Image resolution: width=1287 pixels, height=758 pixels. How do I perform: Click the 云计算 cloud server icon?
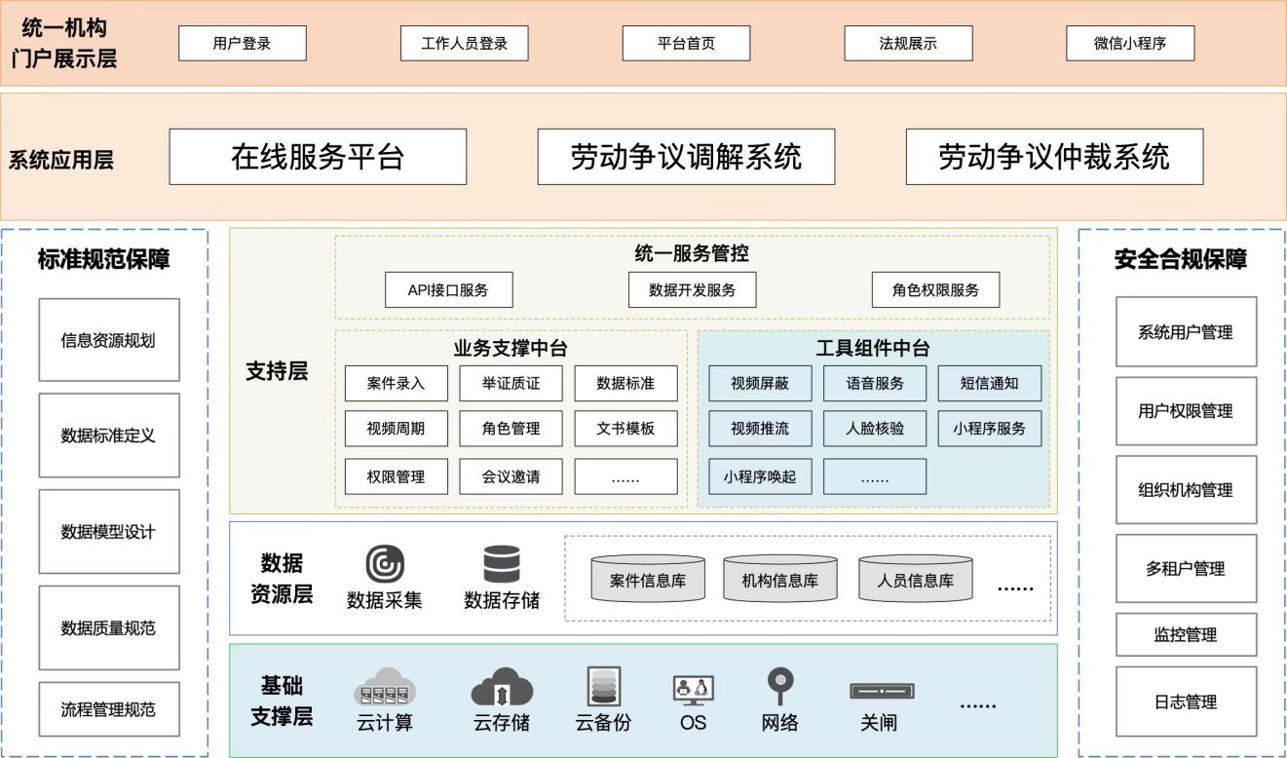coord(385,687)
